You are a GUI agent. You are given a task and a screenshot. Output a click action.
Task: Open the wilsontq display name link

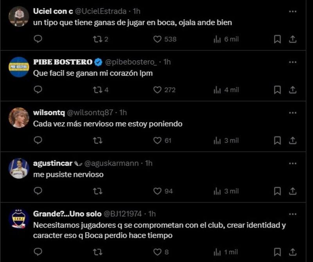[48, 112]
